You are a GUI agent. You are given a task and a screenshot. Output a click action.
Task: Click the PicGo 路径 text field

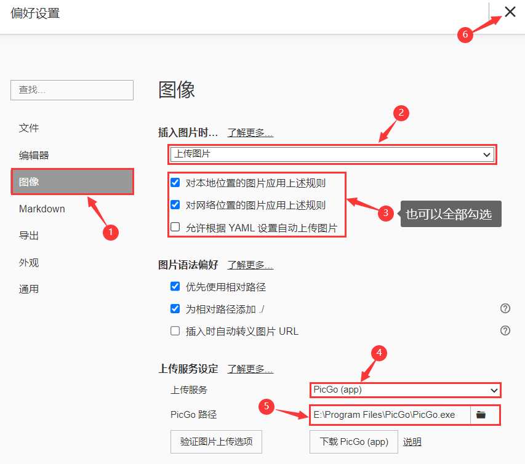coord(390,415)
